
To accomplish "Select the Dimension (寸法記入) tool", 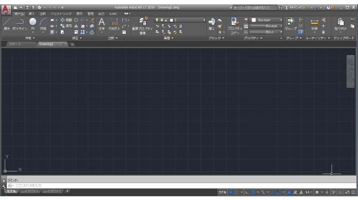I will click(114, 24).
